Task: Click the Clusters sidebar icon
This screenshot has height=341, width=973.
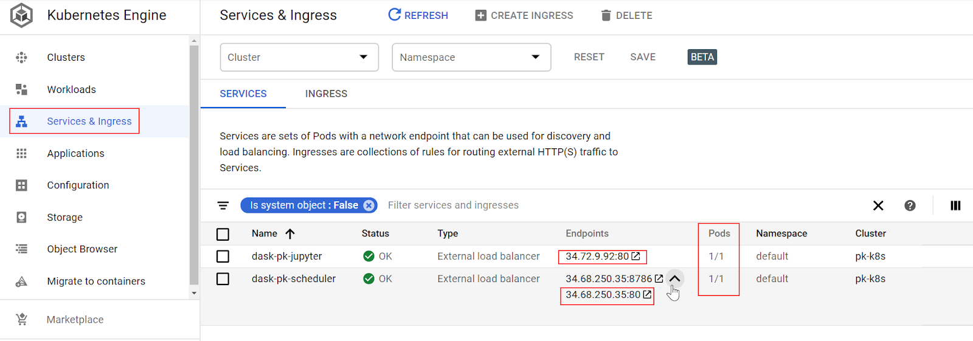Action: point(21,57)
